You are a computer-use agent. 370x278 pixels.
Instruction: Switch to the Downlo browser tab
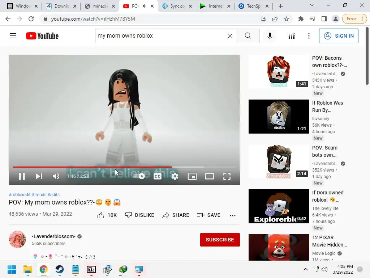61,6
